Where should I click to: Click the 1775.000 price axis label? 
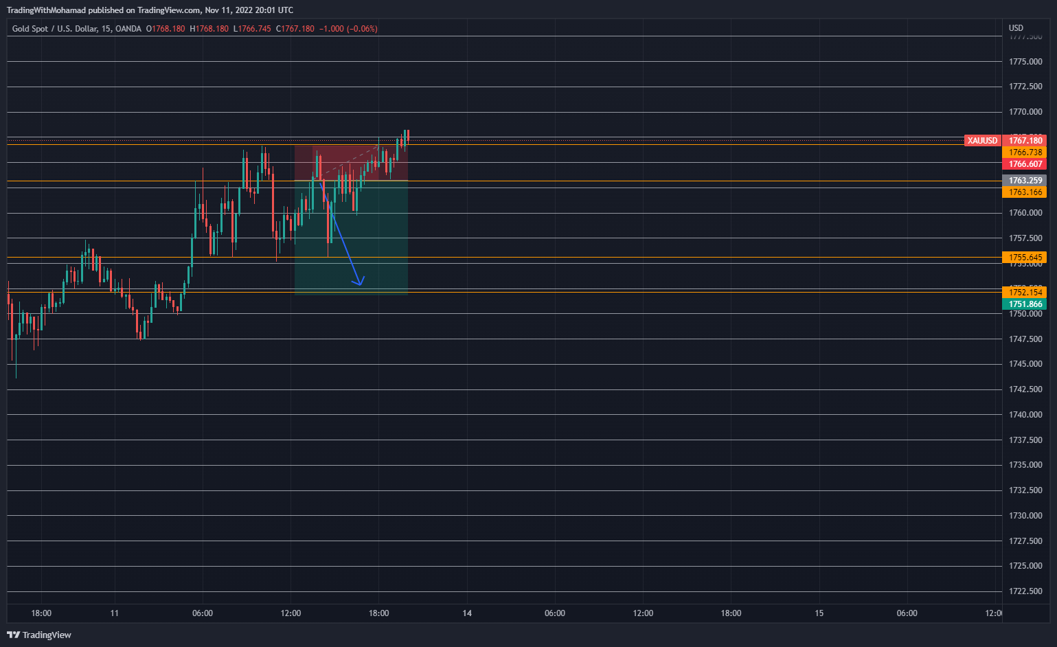pyautogui.click(x=1025, y=62)
